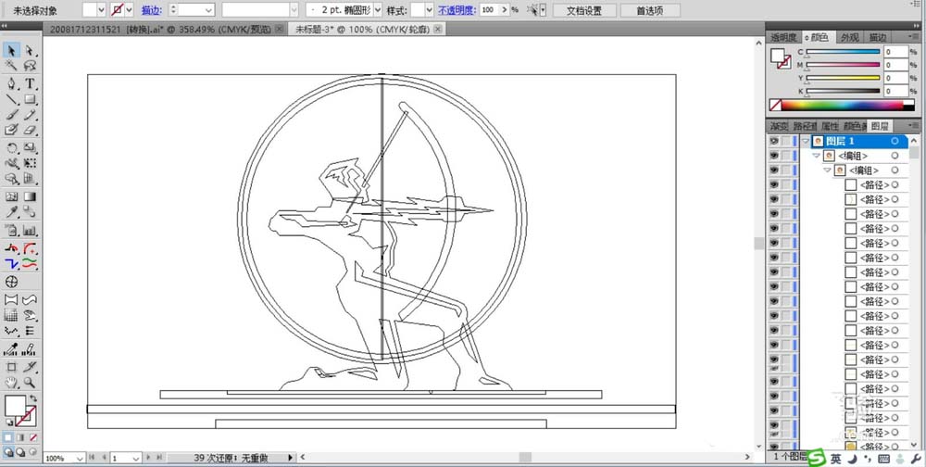Viewport: 926px width, 467px height.
Task: Select the Paintbrush tool
Action: coord(11,114)
